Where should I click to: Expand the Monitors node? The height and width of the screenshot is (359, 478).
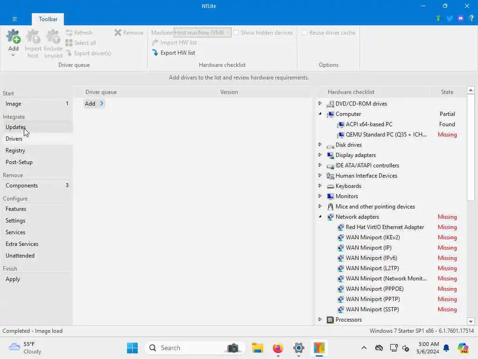point(320,196)
